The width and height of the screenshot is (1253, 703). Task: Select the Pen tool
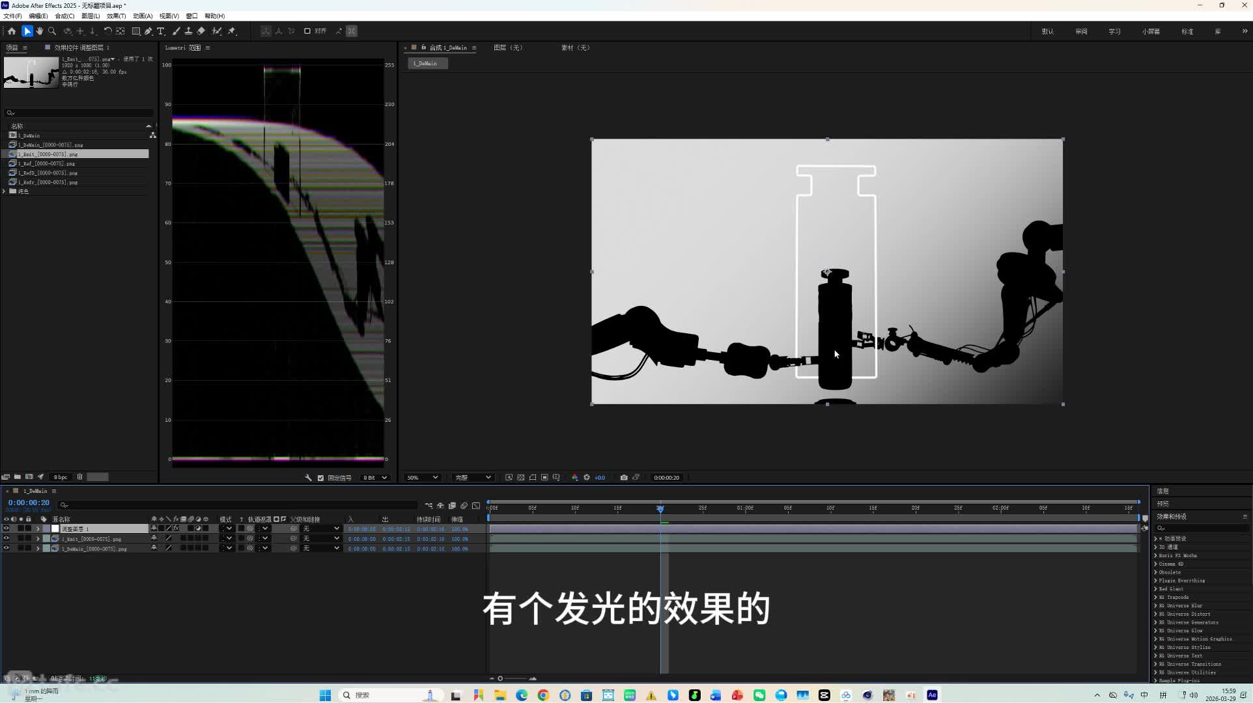coord(148,31)
